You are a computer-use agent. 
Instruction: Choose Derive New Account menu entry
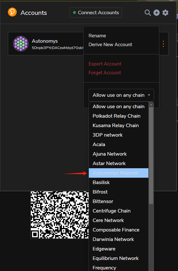(x=110, y=44)
